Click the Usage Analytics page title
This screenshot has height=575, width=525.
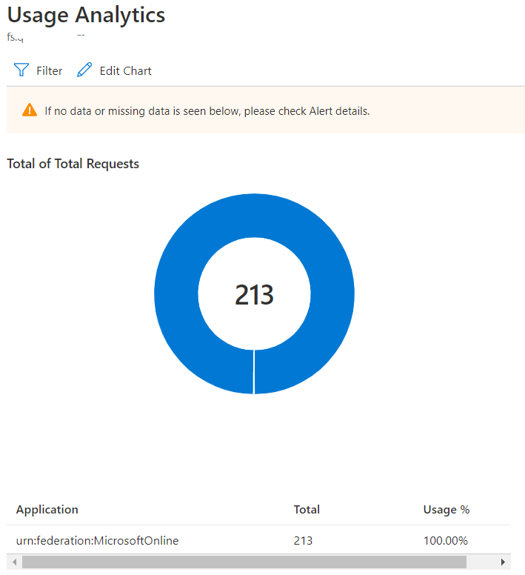(86, 15)
